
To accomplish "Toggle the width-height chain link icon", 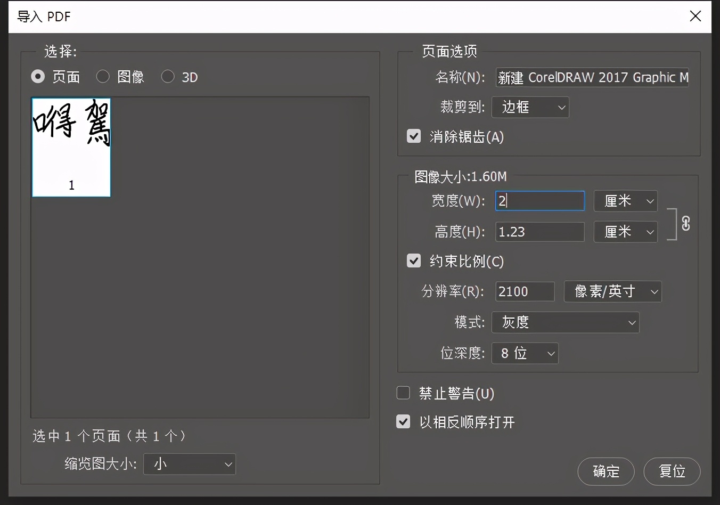I will pos(685,224).
